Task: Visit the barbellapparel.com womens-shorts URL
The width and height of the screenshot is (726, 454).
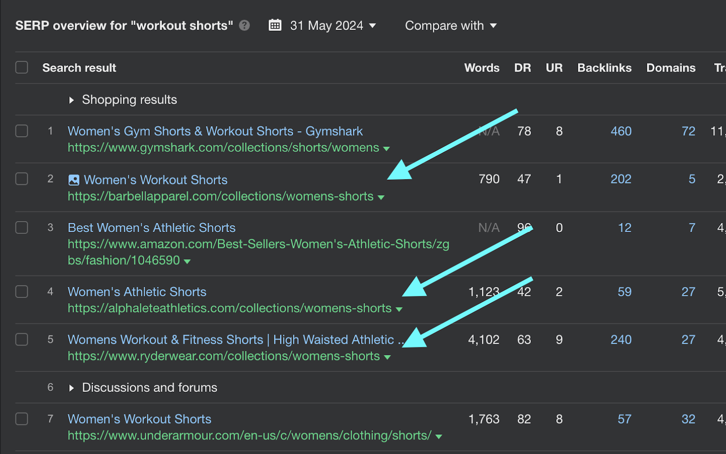Action: point(221,196)
